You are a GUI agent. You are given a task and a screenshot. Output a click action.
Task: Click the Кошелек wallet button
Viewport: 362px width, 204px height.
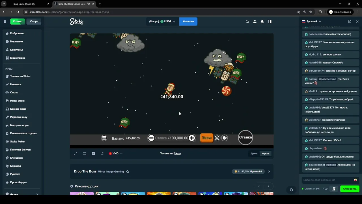click(188, 22)
